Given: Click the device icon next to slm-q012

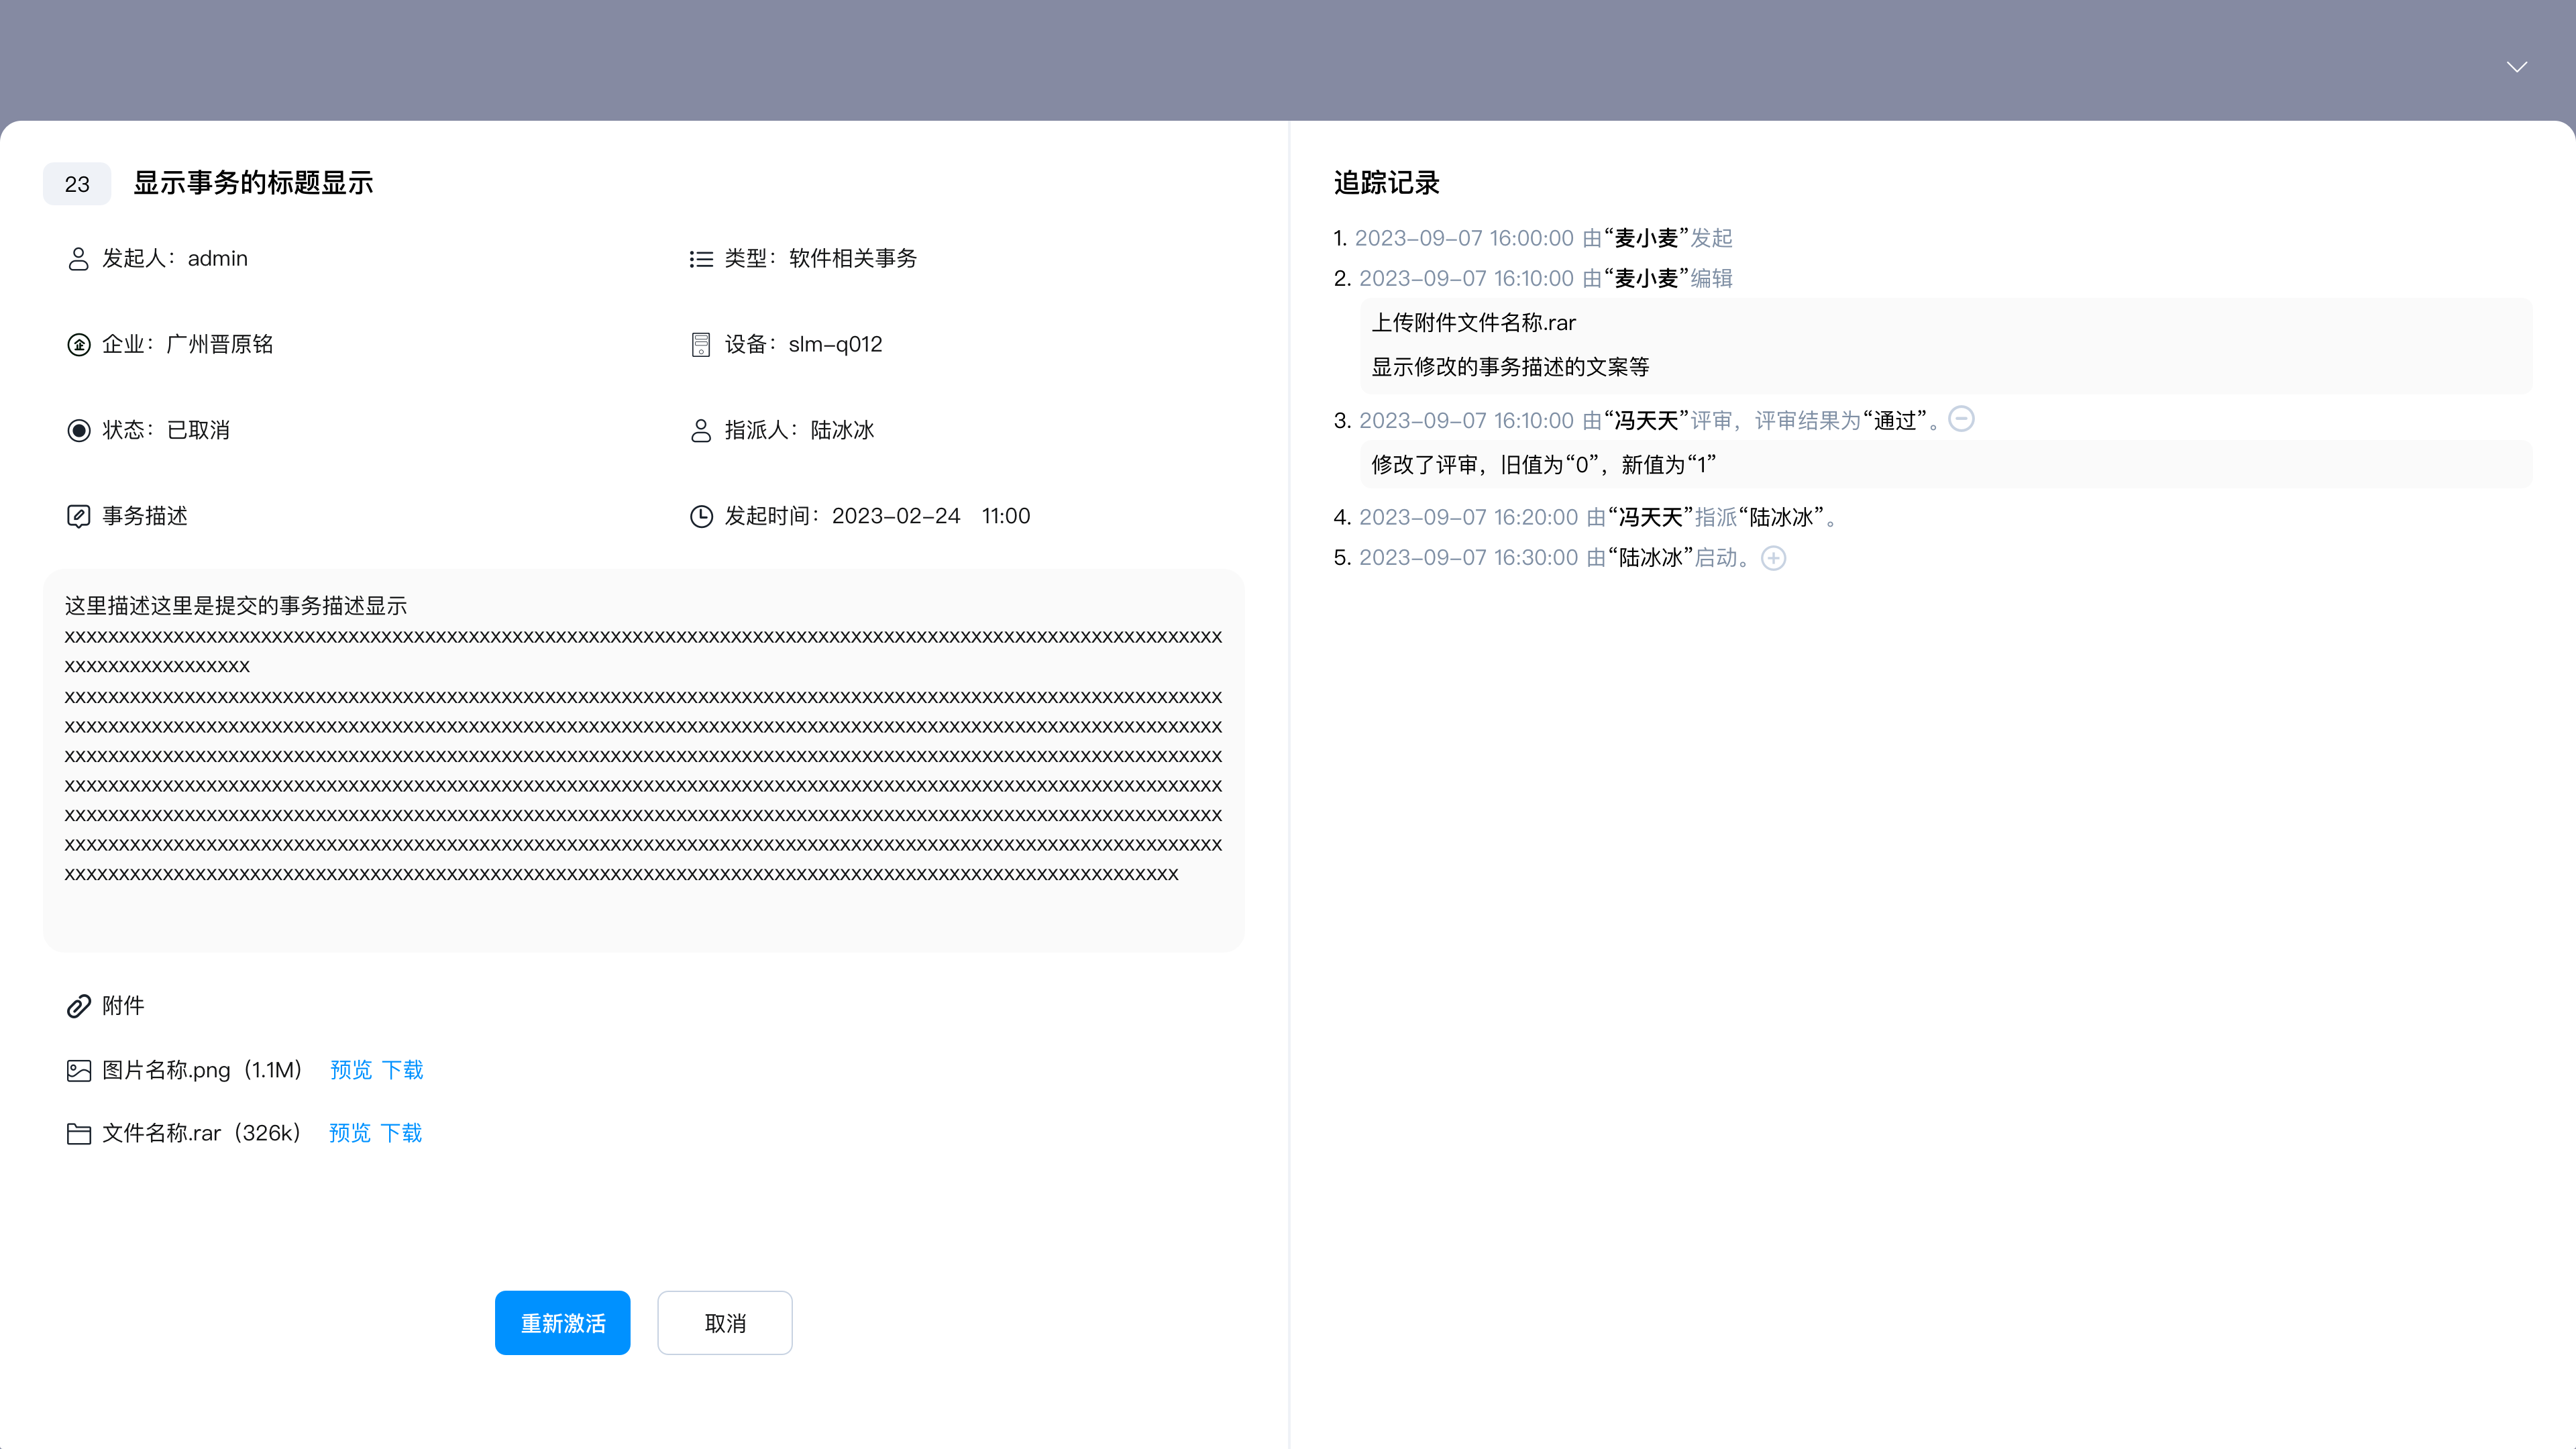Looking at the screenshot, I should click(x=701, y=345).
